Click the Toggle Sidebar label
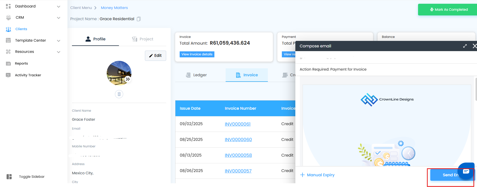Viewport: 477px width, 187px height. click(x=32, y=177)
